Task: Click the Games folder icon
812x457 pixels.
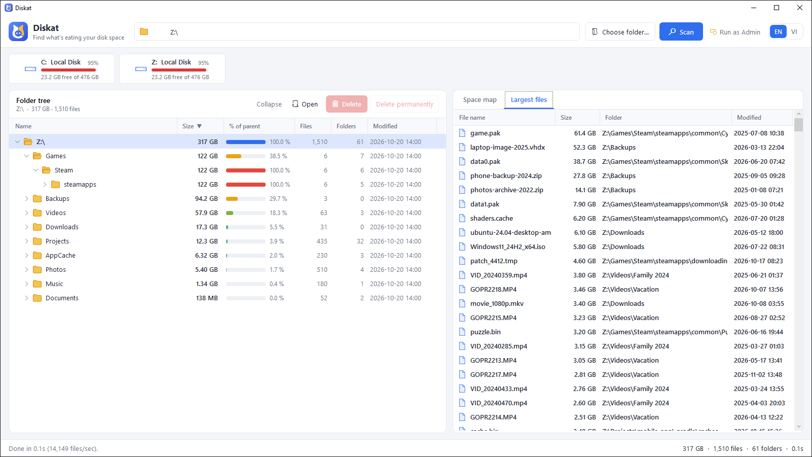Action: point(37,156)
